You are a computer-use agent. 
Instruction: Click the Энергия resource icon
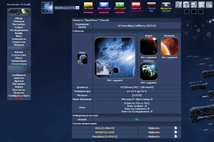136,5
